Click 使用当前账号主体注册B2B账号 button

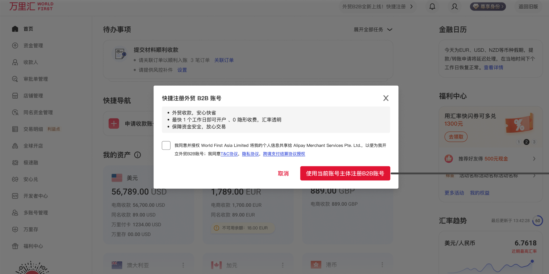tap(345, 173)
